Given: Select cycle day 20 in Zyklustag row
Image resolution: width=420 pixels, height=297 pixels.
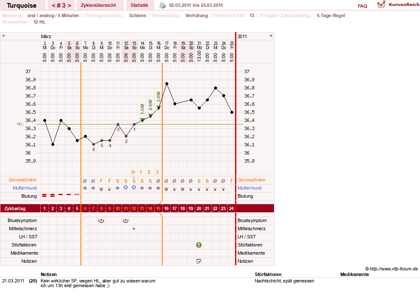Looking at the screenshot, I should click(199, 208).
